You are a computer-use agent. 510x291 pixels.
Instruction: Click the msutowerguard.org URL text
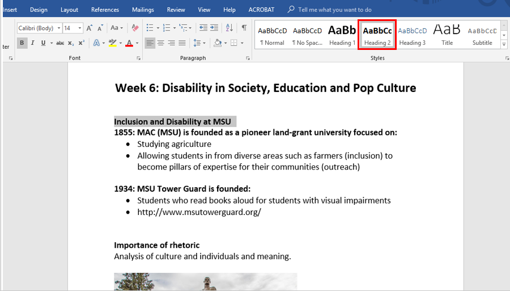[199, 212]
